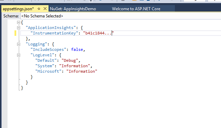Click the "LogLevel" property name
The height and width of the screenshot is (128, 221).
(42, 55)
